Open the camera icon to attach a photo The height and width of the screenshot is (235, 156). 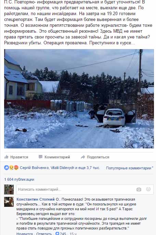pos(139,189)
